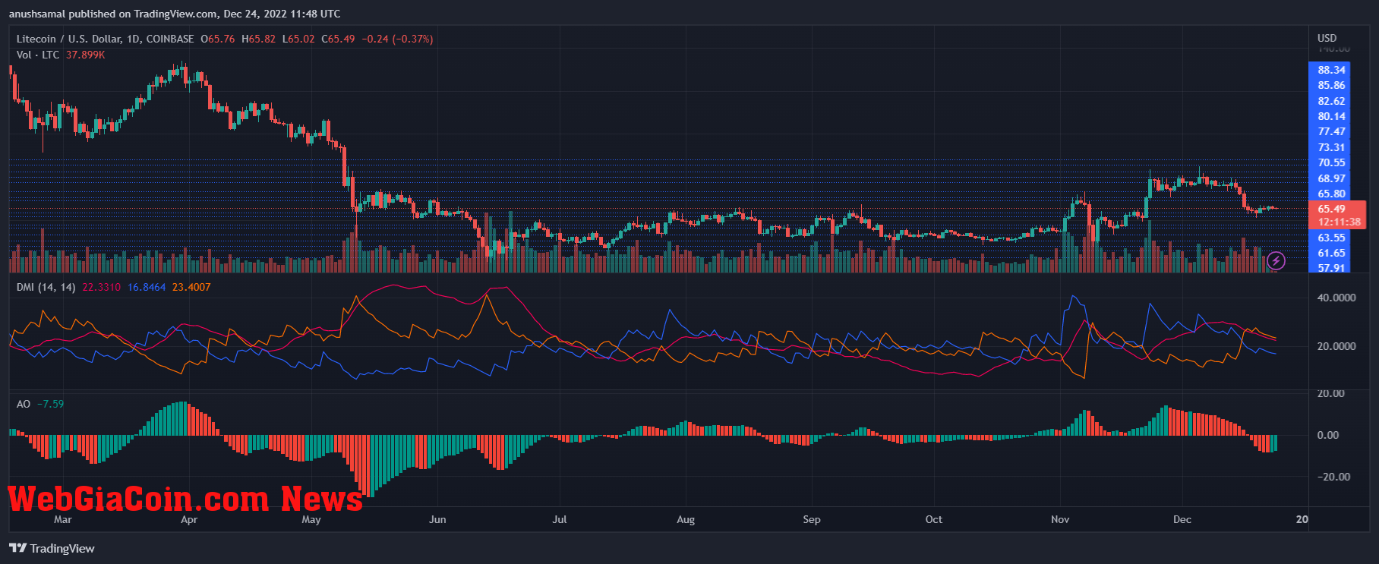Open the TradingView logo link
Image resolution: width=1379 pixels, height=564 pixels.
pyautogui.click(x=52, y=548)
